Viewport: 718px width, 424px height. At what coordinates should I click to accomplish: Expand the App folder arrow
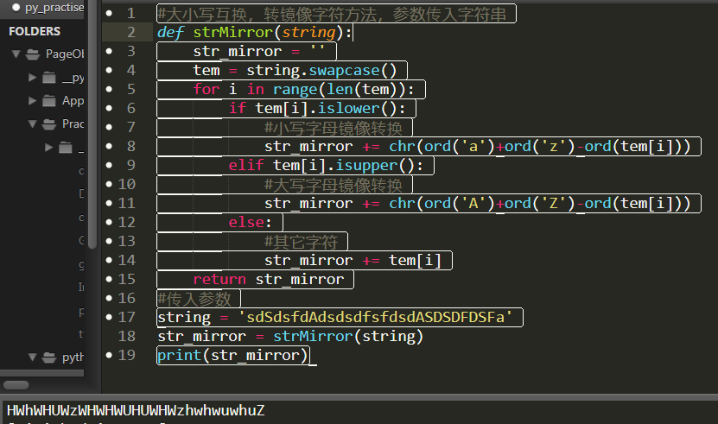[33, 101]
